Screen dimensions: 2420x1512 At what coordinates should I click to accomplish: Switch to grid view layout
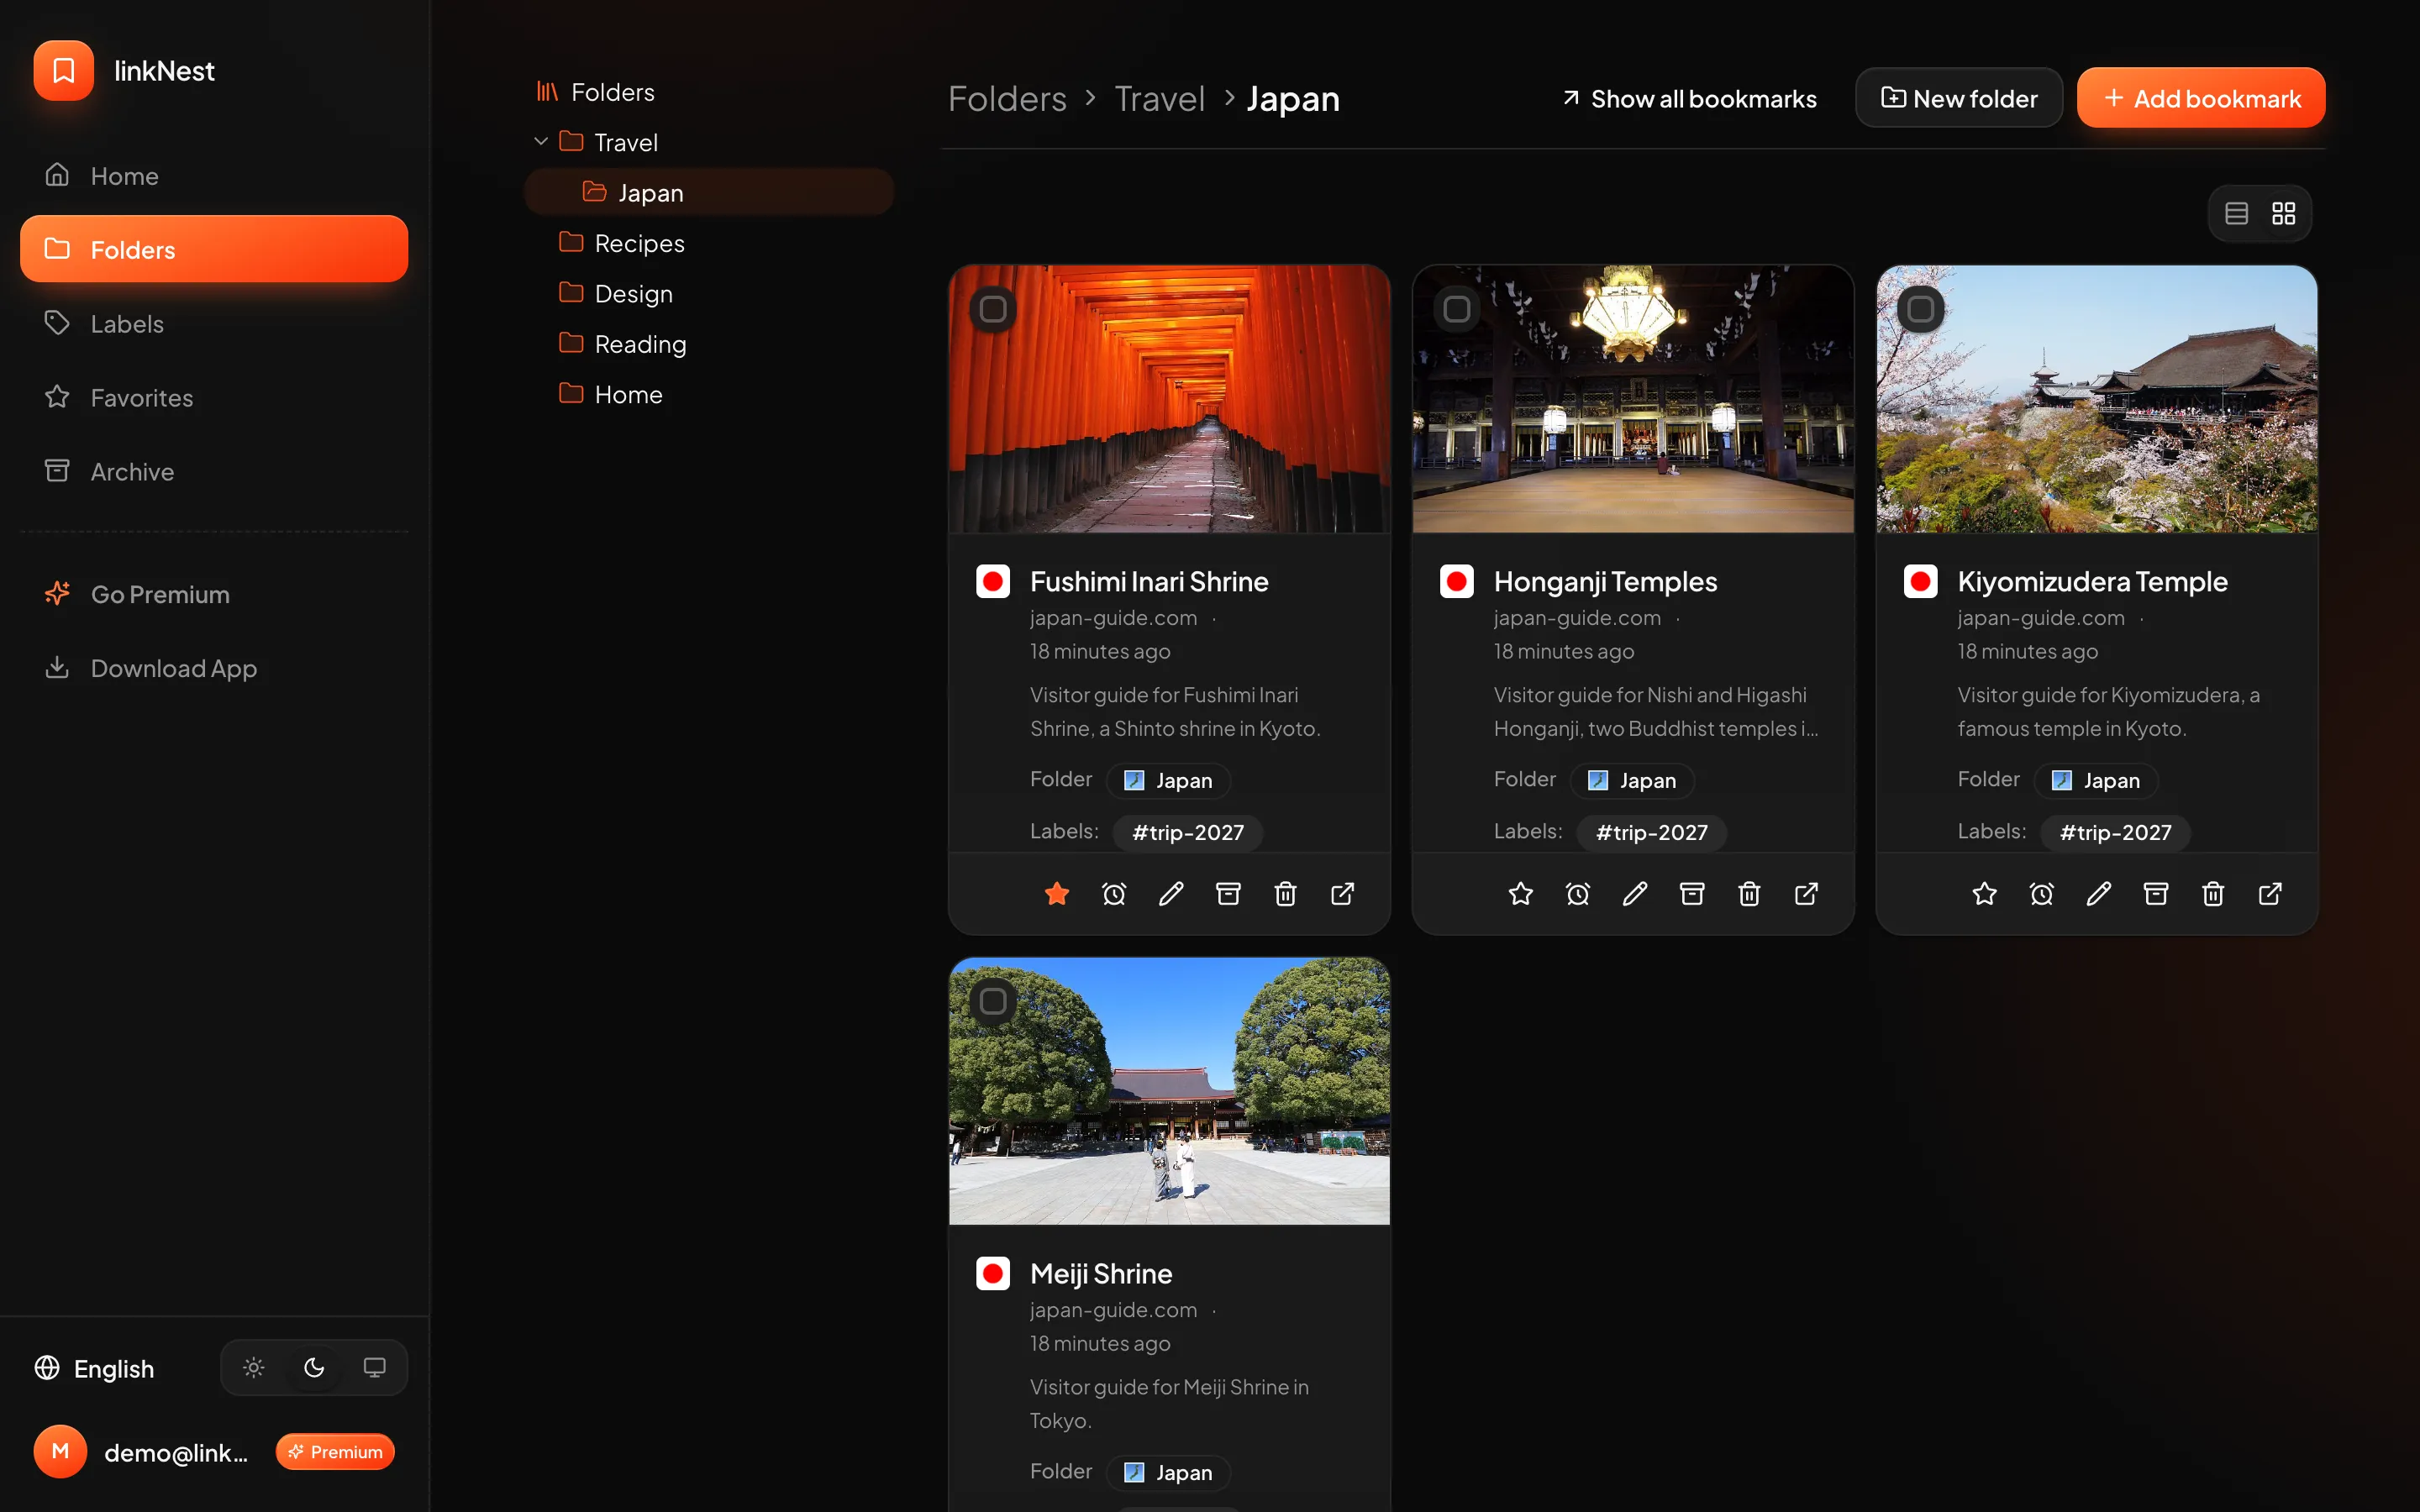click(x=2283, y=213)
